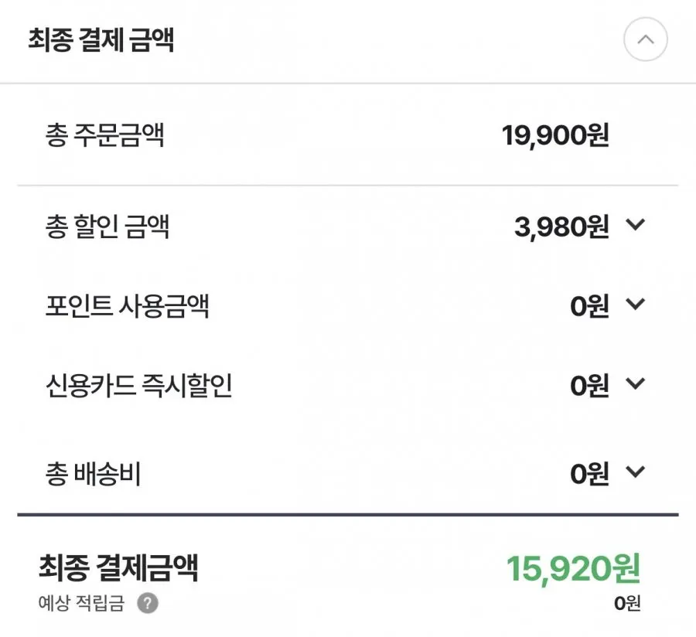Expand the 포인트 사용금액 chevron
The image size is (696, 637).
[635, 304]
